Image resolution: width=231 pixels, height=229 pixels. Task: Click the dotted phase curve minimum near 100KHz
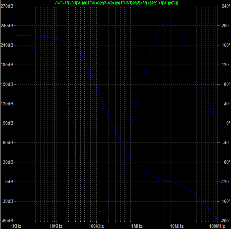click(x=100, y=211)
